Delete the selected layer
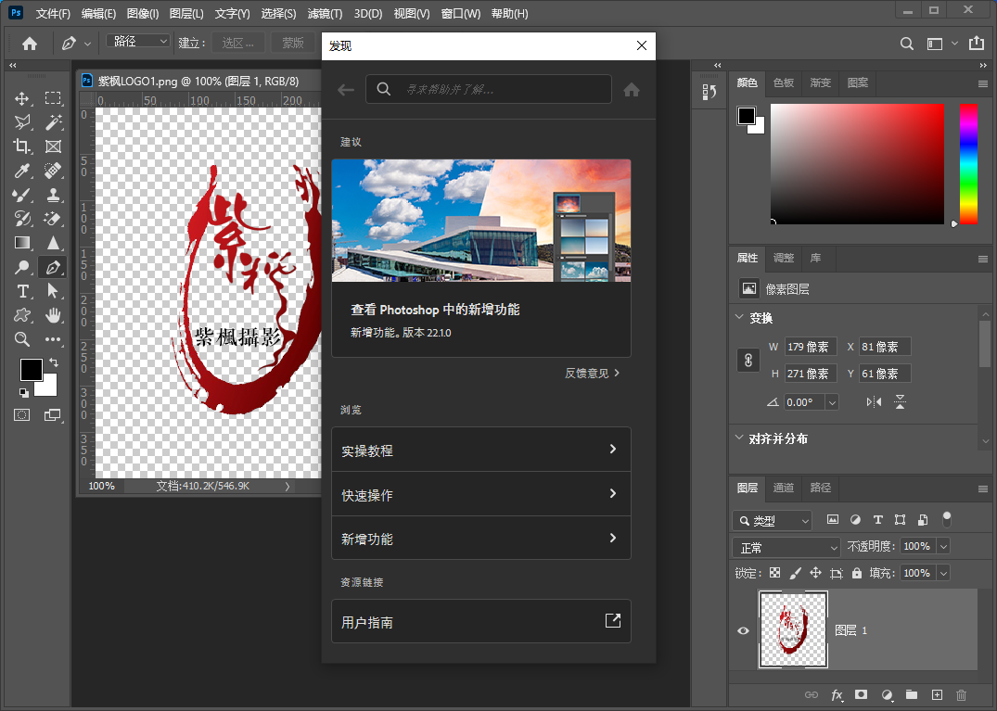The height and width of the screenshot is (711, 997). click(962, 695)
